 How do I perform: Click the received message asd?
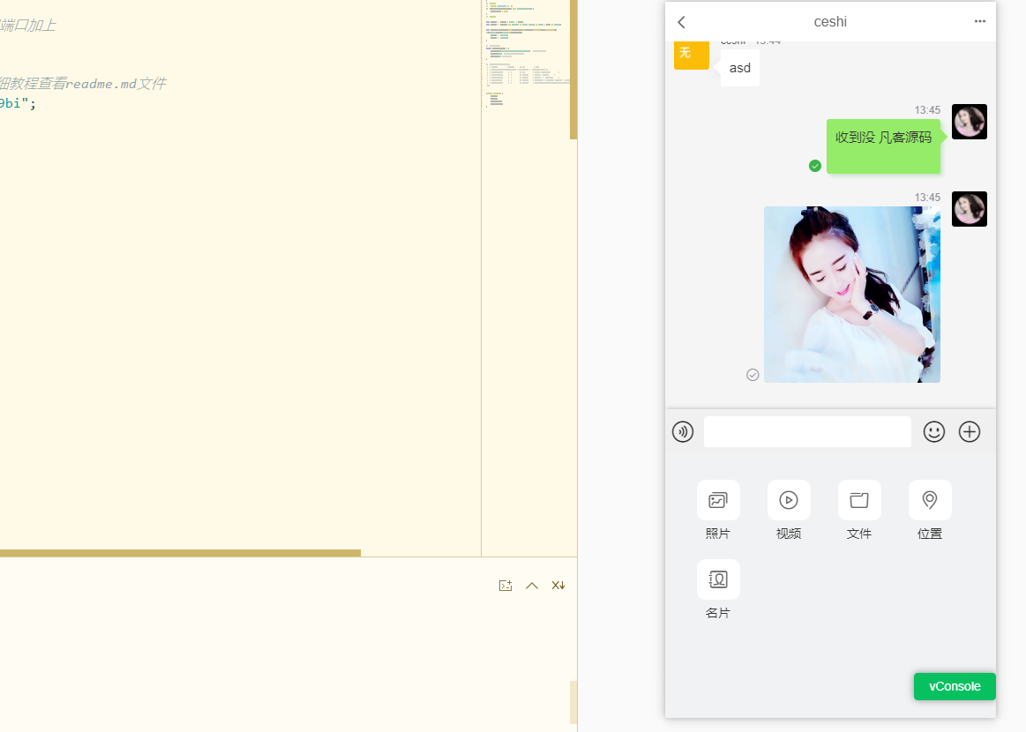click(740, 68)
